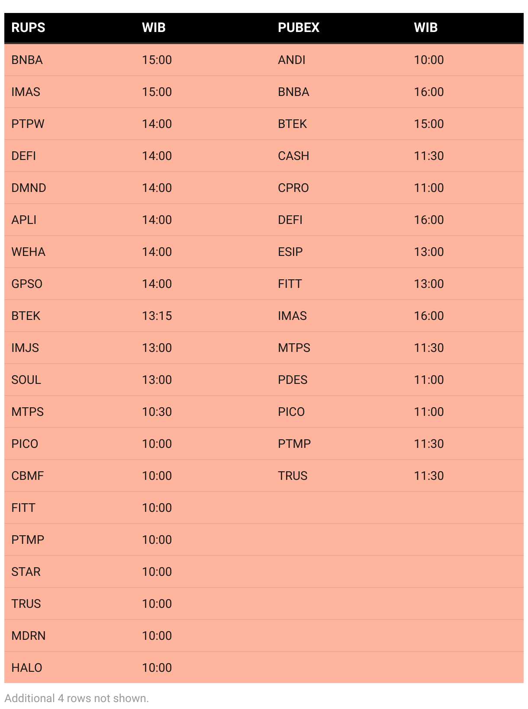The image size is (528, 709).
Task: Select the WEHA cell in RUPS
Action: [x=28, y=252]
